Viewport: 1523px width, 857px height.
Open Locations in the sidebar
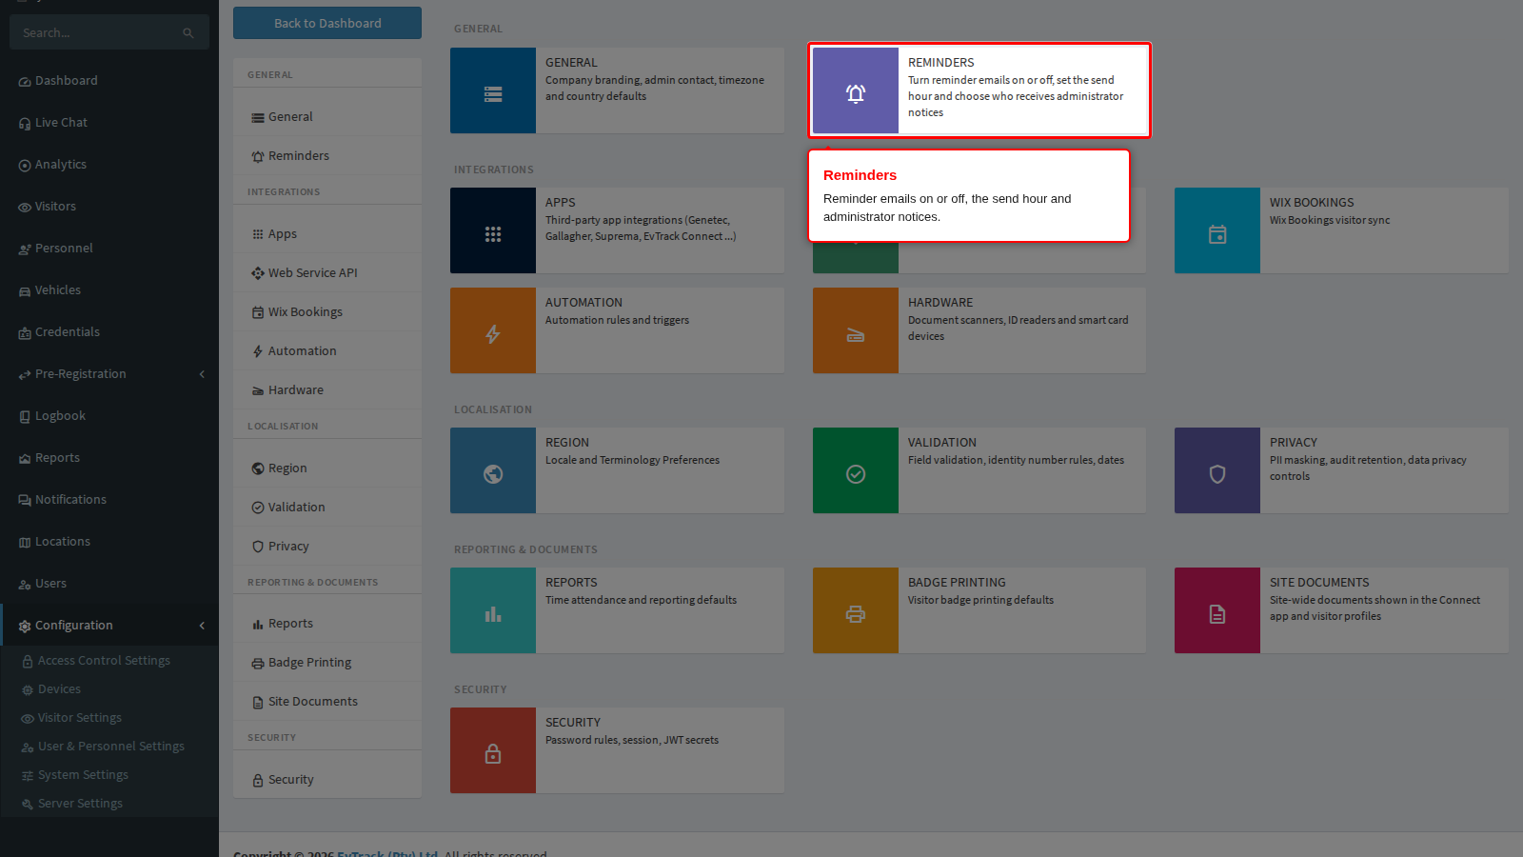[109, 542]
